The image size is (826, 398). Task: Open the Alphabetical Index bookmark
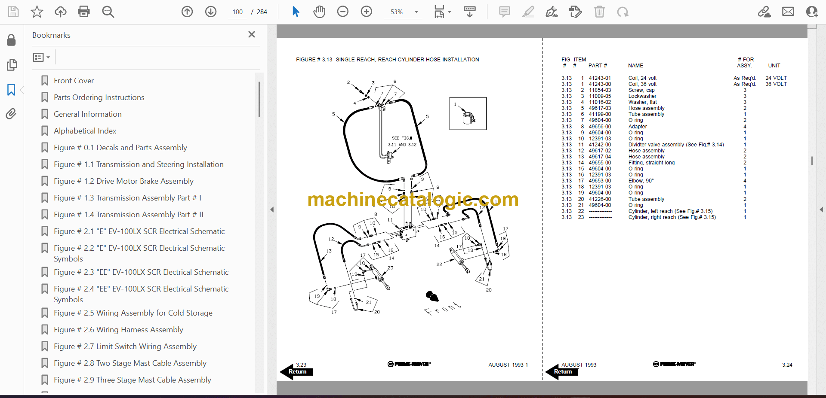pyautogui.click(x=85, y=131)
